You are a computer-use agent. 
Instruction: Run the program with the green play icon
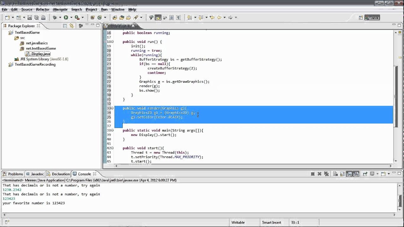(x=66, y=18)
